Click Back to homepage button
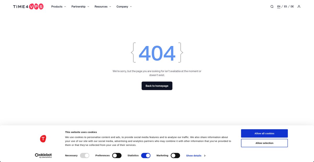314x162 pixels. click(x=157, y=86)
